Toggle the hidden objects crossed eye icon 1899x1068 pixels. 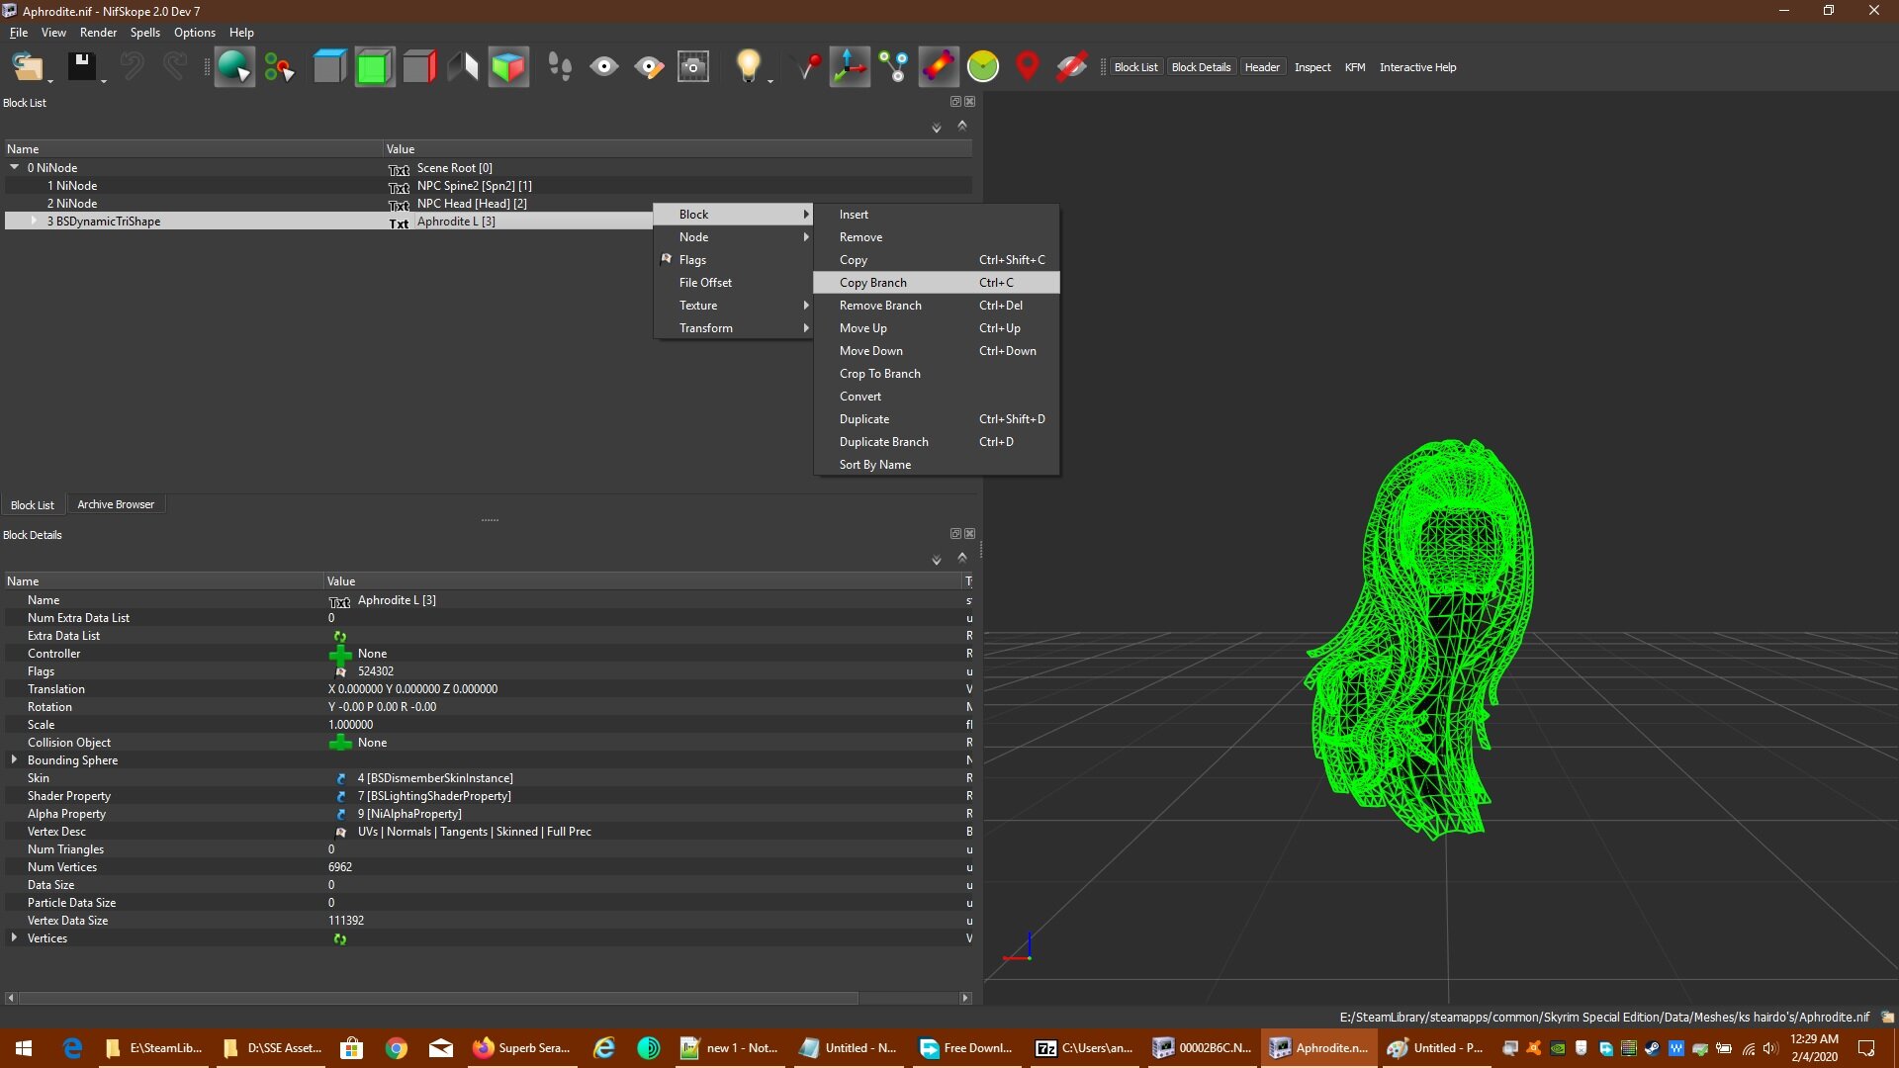pos(1071,67)
